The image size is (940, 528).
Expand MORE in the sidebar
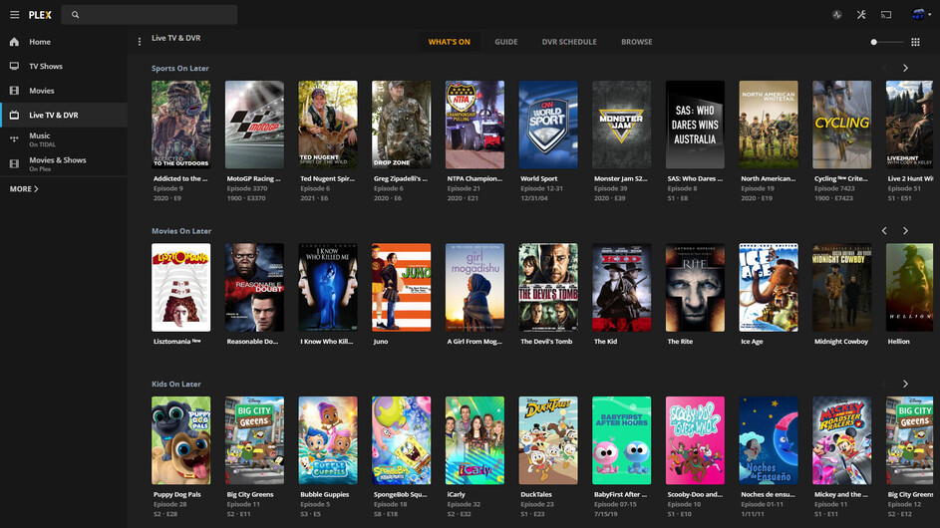tap(24, 189)
